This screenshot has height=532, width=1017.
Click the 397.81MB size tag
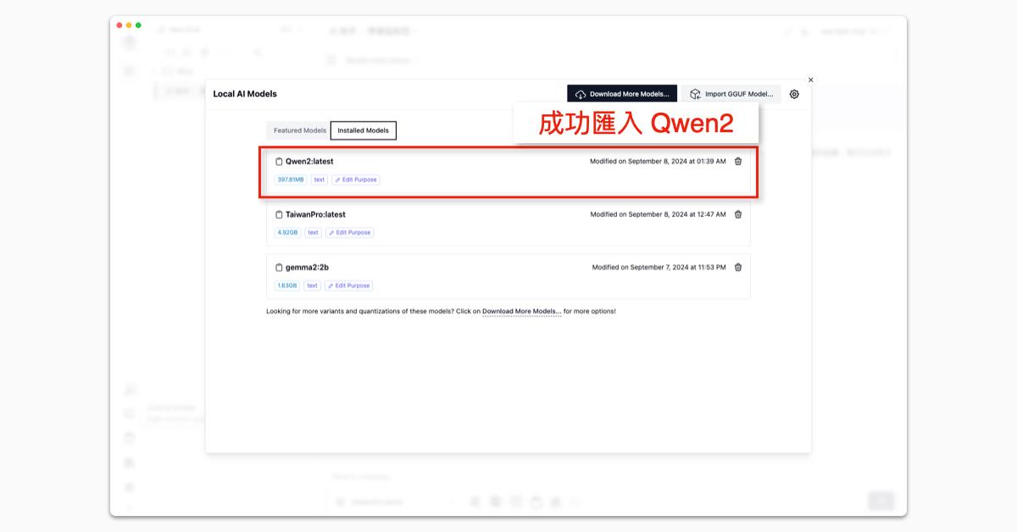point(291,180)
